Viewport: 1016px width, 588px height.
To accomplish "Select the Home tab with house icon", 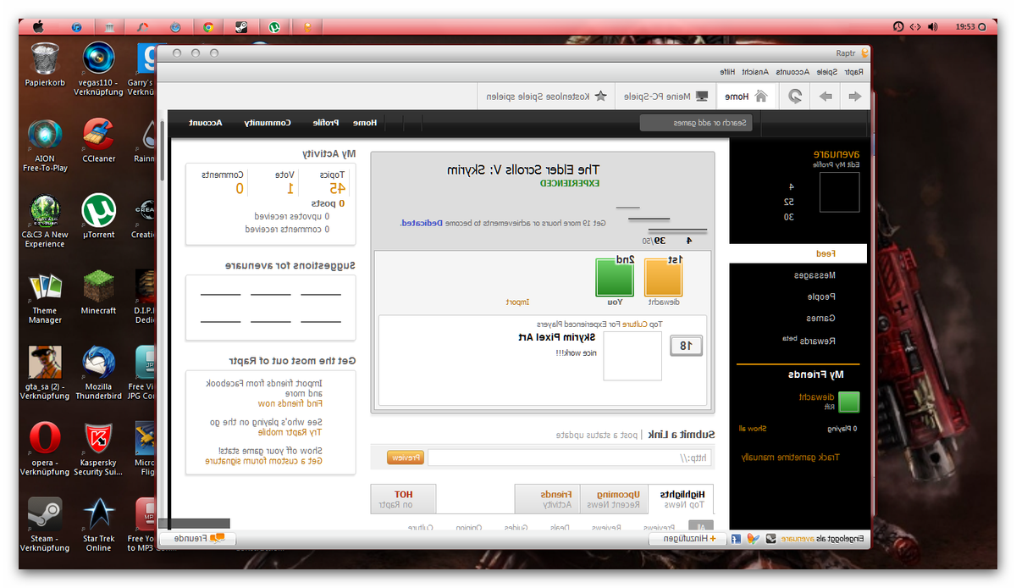I will (746, 97).
